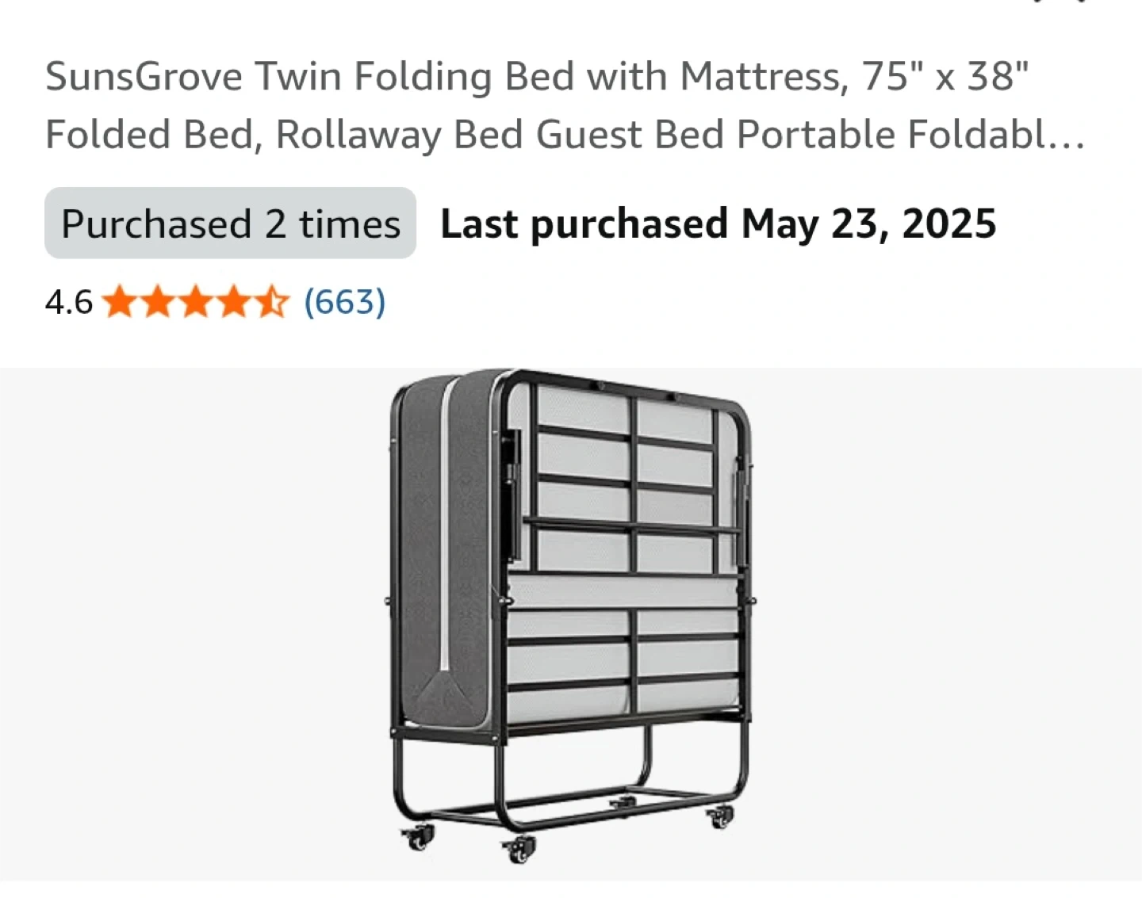
Task: Click the second orange rating star
Action: tap(157, 303)
